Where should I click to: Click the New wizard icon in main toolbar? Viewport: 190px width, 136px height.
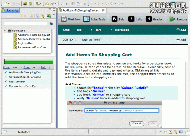point(5,4)
